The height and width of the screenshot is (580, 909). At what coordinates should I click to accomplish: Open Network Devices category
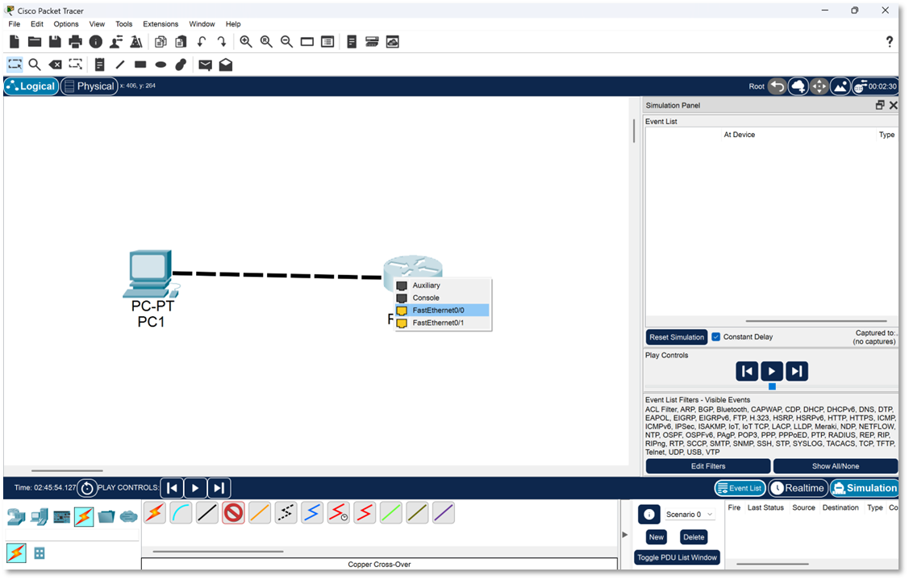16,516
